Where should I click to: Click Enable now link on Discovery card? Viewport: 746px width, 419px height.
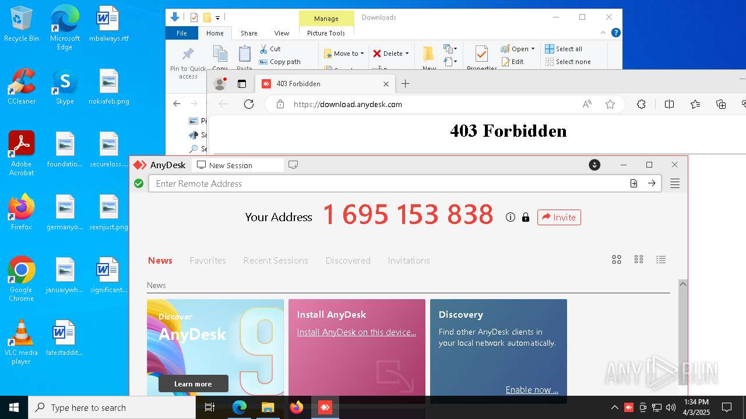[532, 389]
